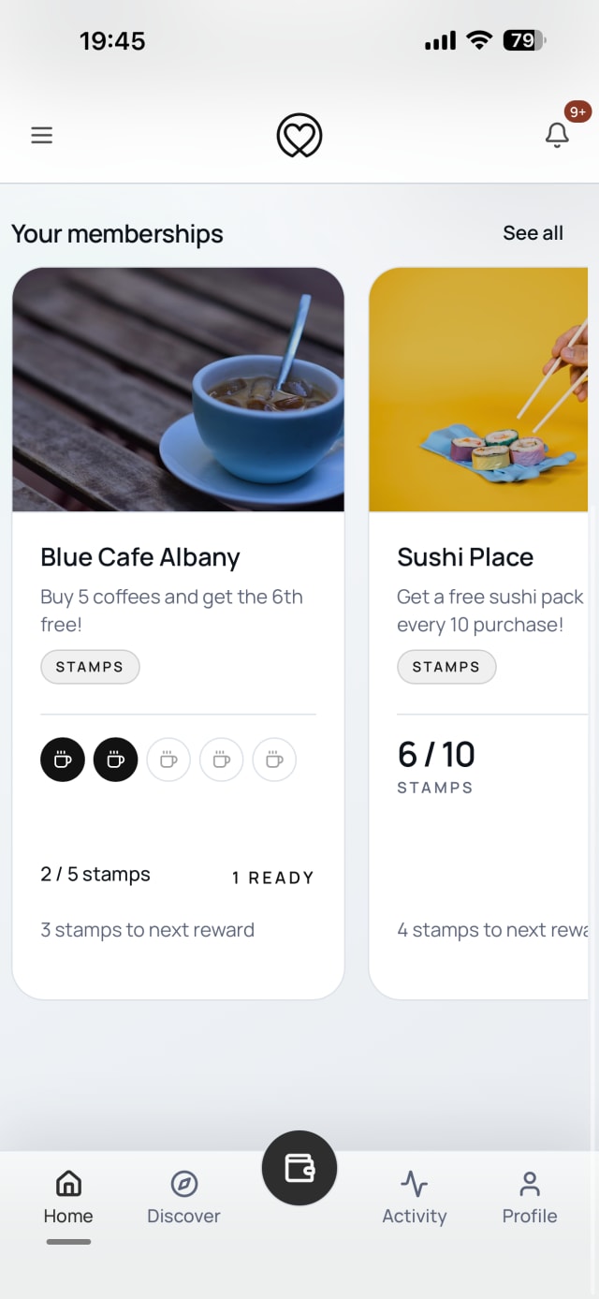Tap the 1 READY reward label
This screenshot has width=599, height=1299.
pos(273,878)
